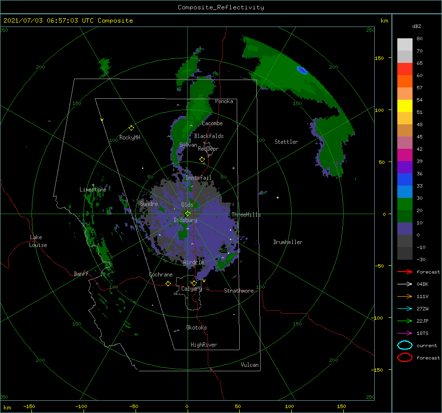Click the Okotoks label
This screenshot has height=413, width=442.
197,328
